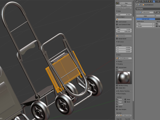Open the Matcap sphere preview thumbnail
Screen dimensions: 160x120
pyautogui.click(x=124, y=78)
